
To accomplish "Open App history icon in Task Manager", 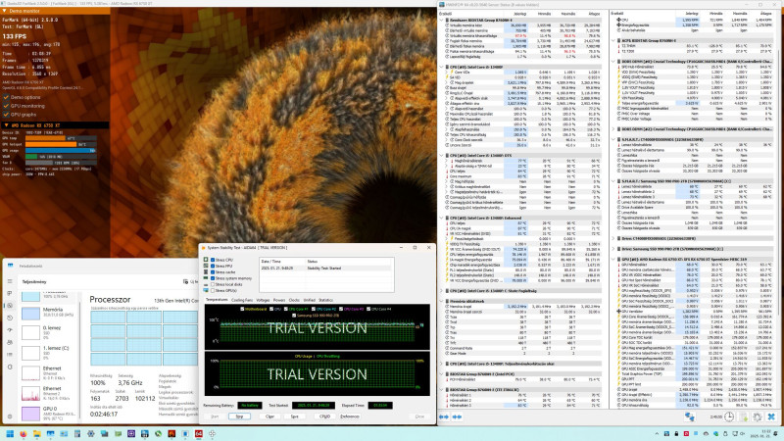I will point(10,318).
